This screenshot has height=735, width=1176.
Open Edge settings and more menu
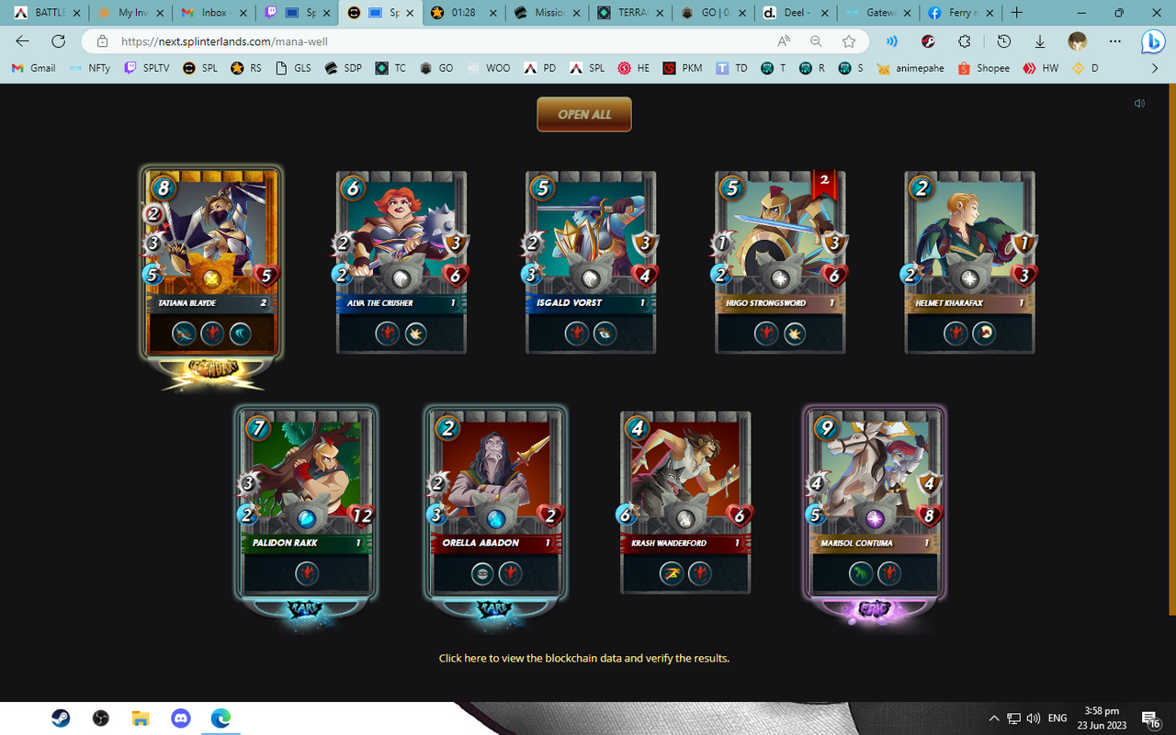click(1114, 41)
